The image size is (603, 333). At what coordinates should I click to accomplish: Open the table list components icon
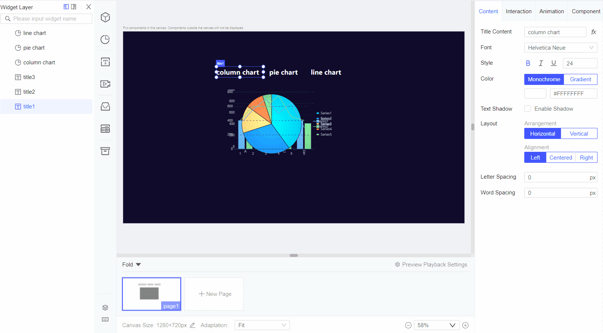pos(105,129)
